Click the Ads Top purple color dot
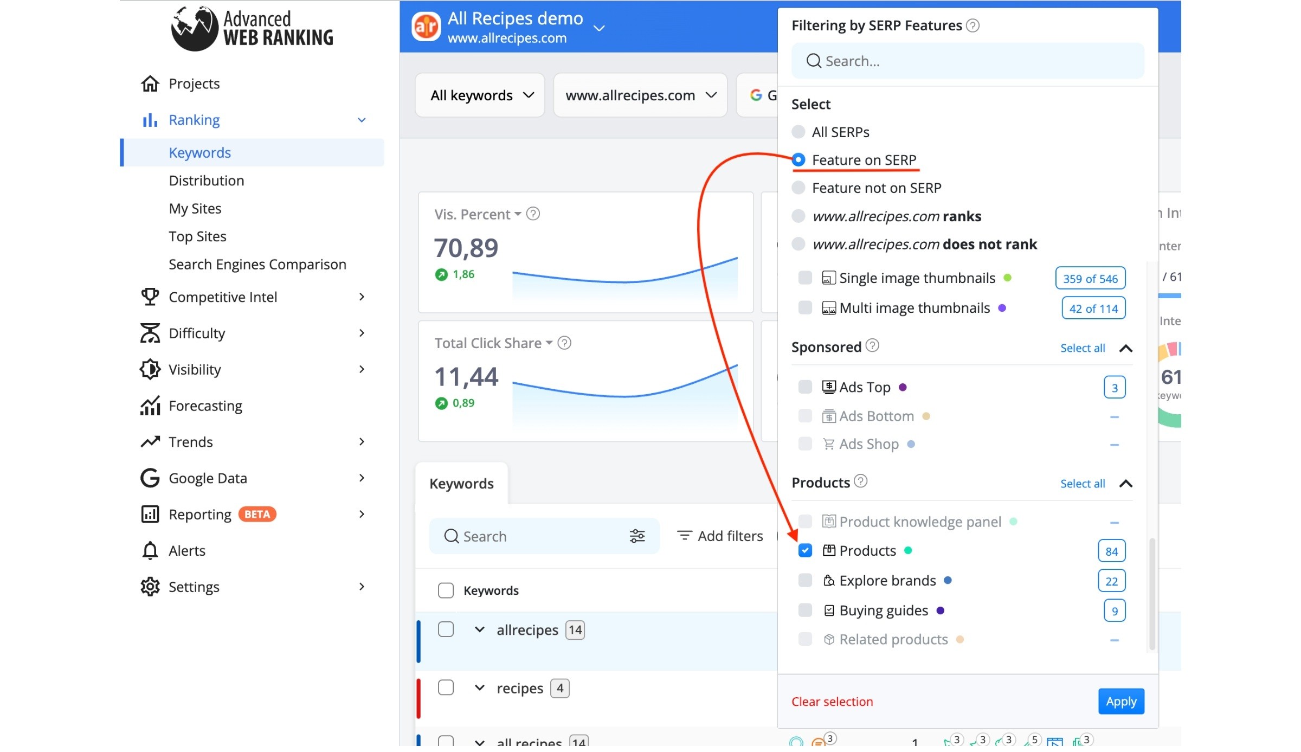Screen dimensions: 1301x752 click(903, 388)
